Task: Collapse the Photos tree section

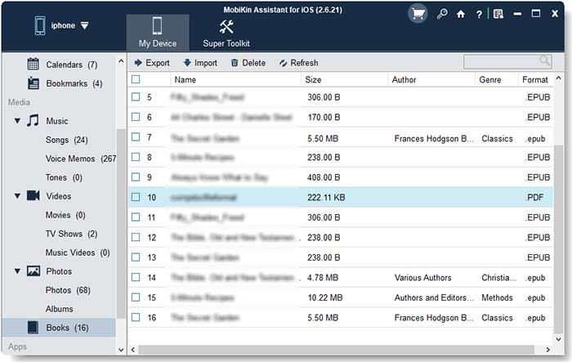Action: [17, 271]
